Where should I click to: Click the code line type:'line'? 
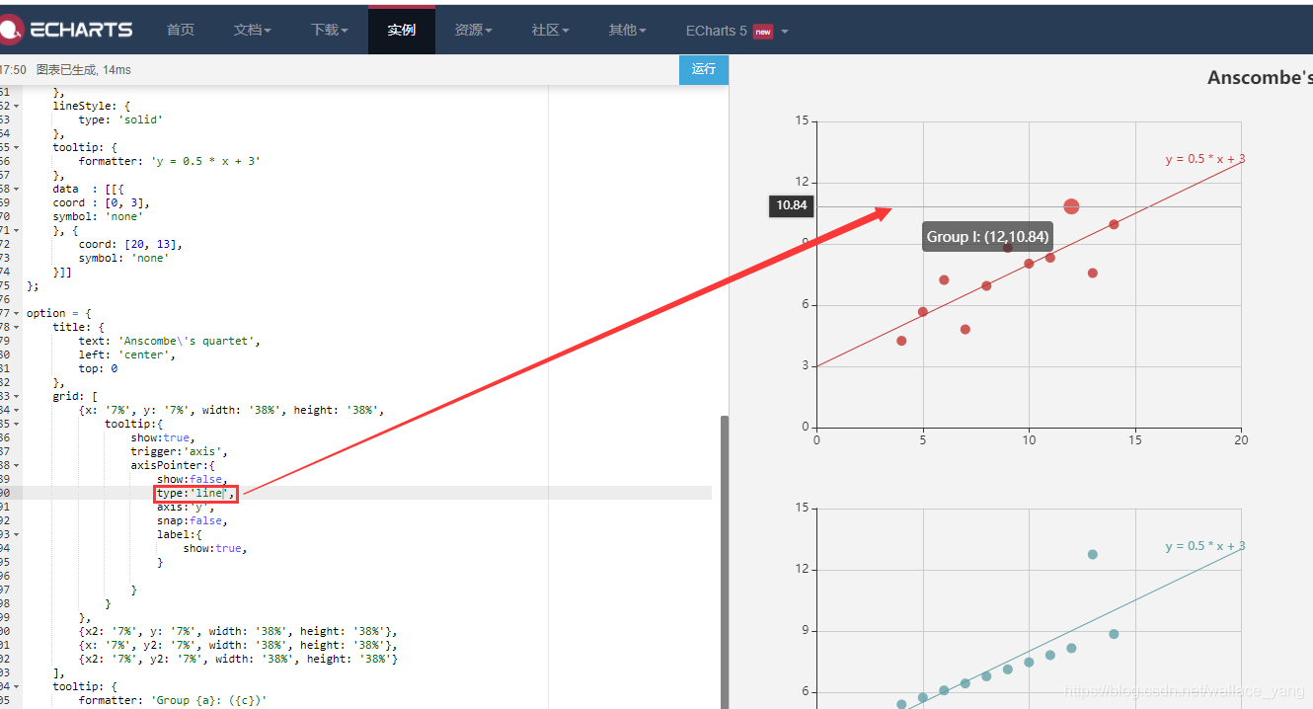[x=195, y=493]
